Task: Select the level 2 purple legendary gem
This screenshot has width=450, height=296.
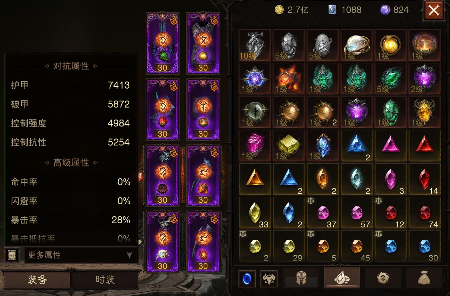Action: 425,79
